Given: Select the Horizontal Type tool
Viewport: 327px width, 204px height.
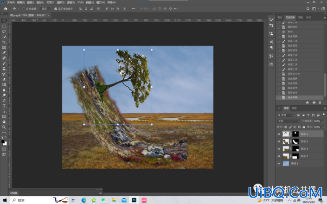Looking at the screenshot, I should pyautogui.click(x=4, y=106).
